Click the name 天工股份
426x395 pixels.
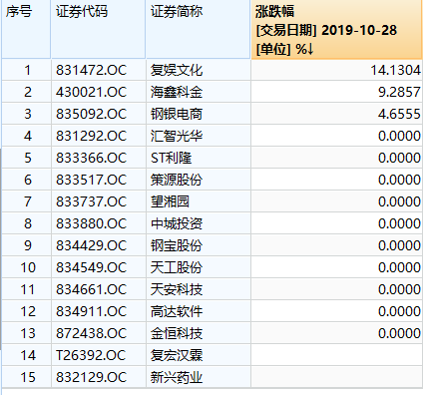(x=177, y=267)
